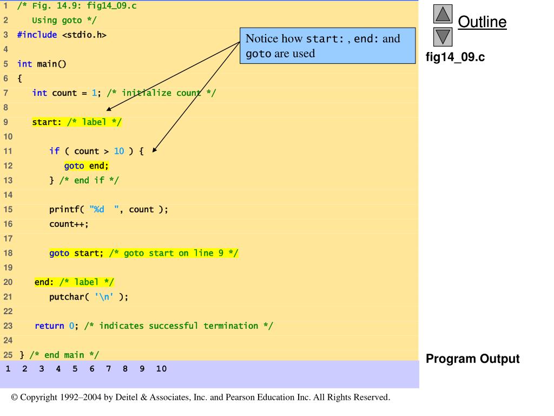Click the 'if ( count > 10 ) {' line
This screenshot has height=416, width=554.
[x=96, y=152]
